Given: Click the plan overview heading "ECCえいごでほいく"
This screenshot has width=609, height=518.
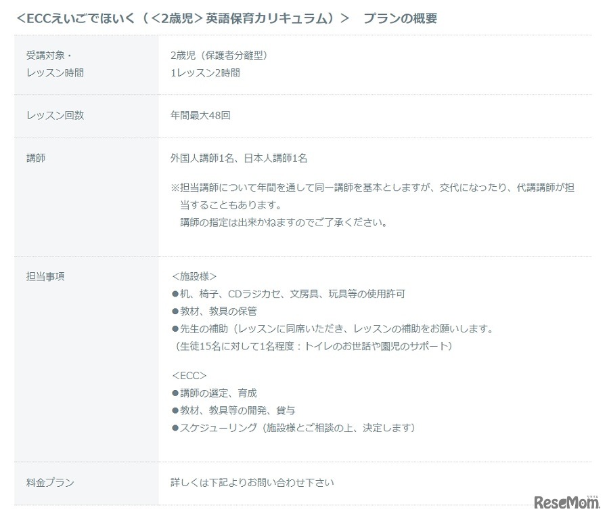Looking at the screenshot, I should coord(227,18).
